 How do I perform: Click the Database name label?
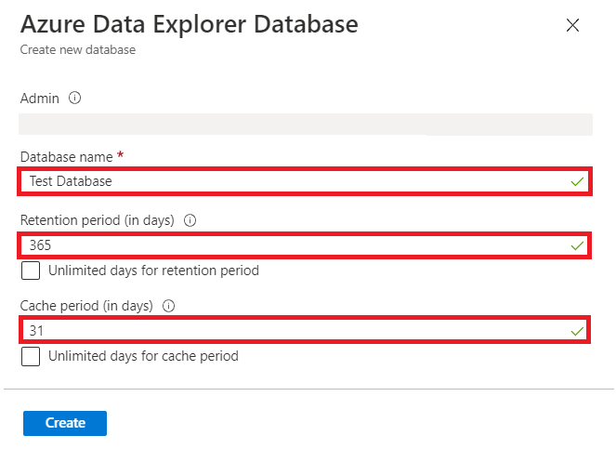pos(66,157)
